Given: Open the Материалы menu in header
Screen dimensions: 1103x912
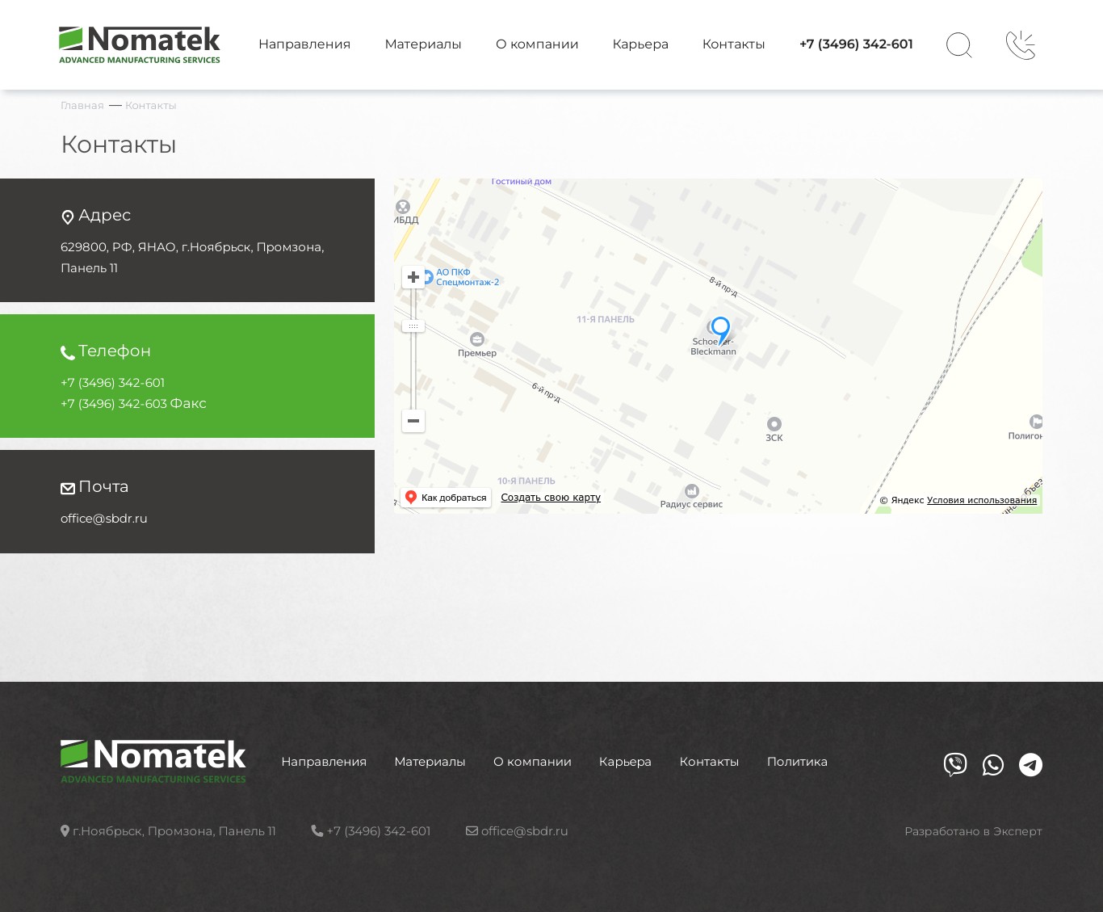Looking at the screenshot, I should tap(423, 44).
